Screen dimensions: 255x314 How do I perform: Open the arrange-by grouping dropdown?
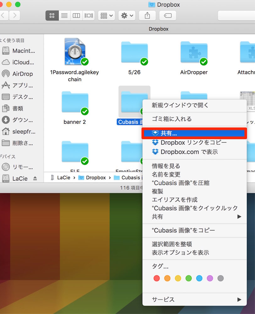click(x=106, y=15)
